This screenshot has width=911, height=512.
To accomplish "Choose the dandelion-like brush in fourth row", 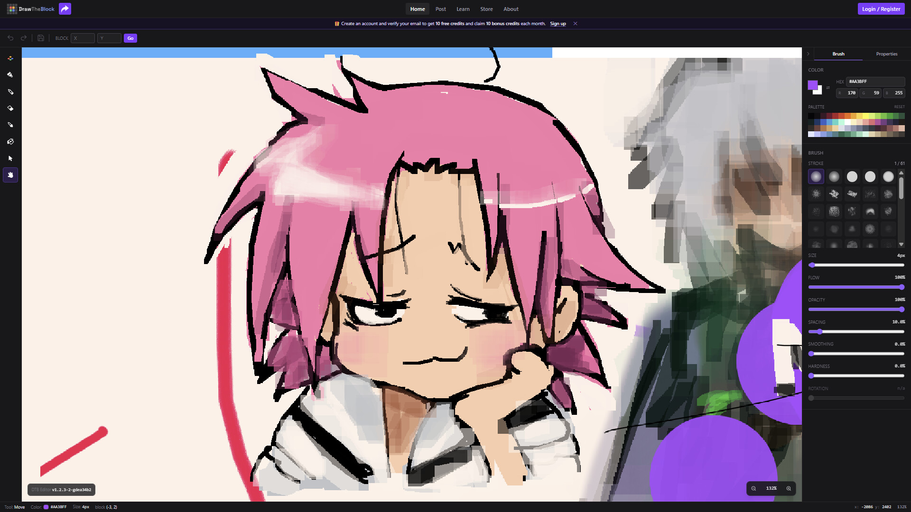I will tap(870, 229).
